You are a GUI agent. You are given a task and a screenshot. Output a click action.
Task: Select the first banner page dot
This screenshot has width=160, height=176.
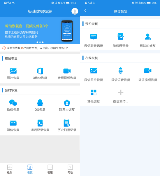tap(37, 42)
